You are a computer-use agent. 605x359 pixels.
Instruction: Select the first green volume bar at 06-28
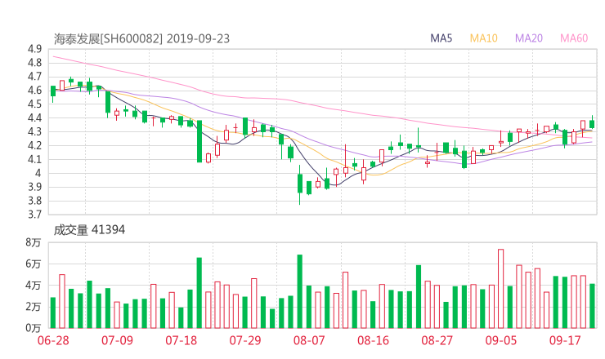pos(53,312)
